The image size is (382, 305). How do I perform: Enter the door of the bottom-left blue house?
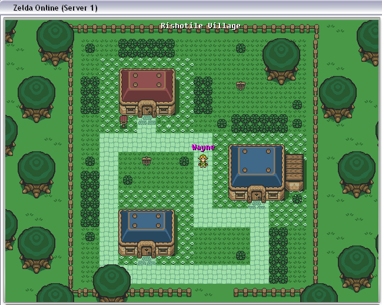(147, 250)
